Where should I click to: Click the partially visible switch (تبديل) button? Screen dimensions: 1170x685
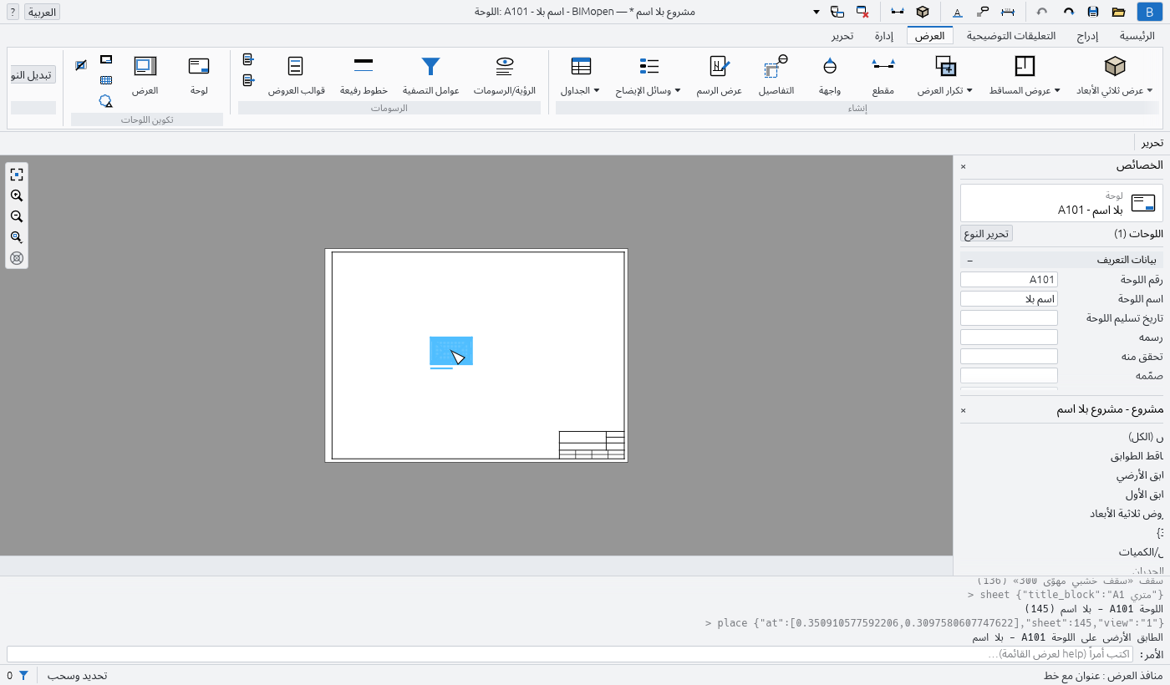[x=33, y=74]
